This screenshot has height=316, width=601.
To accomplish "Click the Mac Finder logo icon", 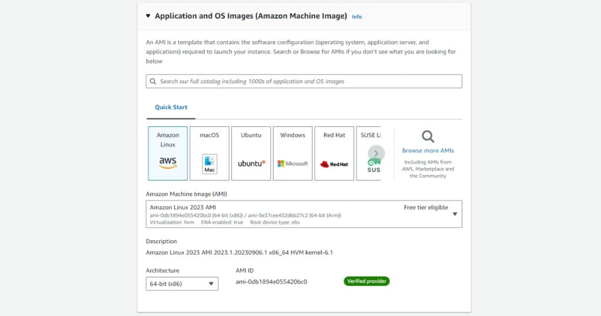I will 210,164.
